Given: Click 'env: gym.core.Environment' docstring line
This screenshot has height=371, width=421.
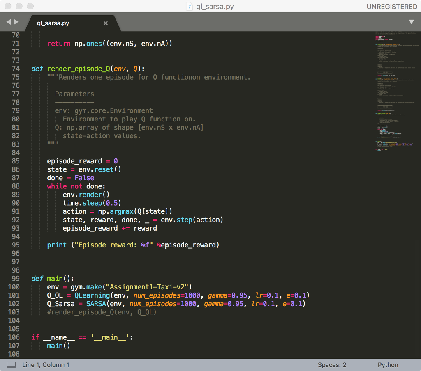Looking at the screenshot, I should (104, 111).
